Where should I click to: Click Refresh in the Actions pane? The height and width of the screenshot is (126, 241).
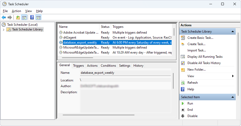[x=192, y=83]
